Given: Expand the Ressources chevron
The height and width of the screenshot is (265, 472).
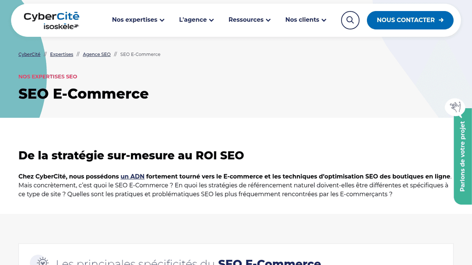Looking at the screenshot, I should click(268, 20).
